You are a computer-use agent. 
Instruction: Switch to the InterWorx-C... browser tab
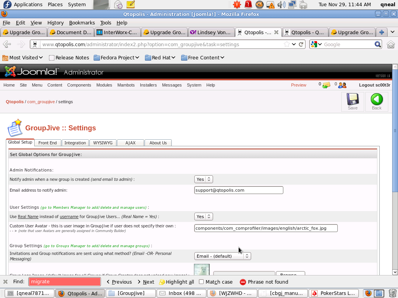pyautogui.click(x=118, y=32)
